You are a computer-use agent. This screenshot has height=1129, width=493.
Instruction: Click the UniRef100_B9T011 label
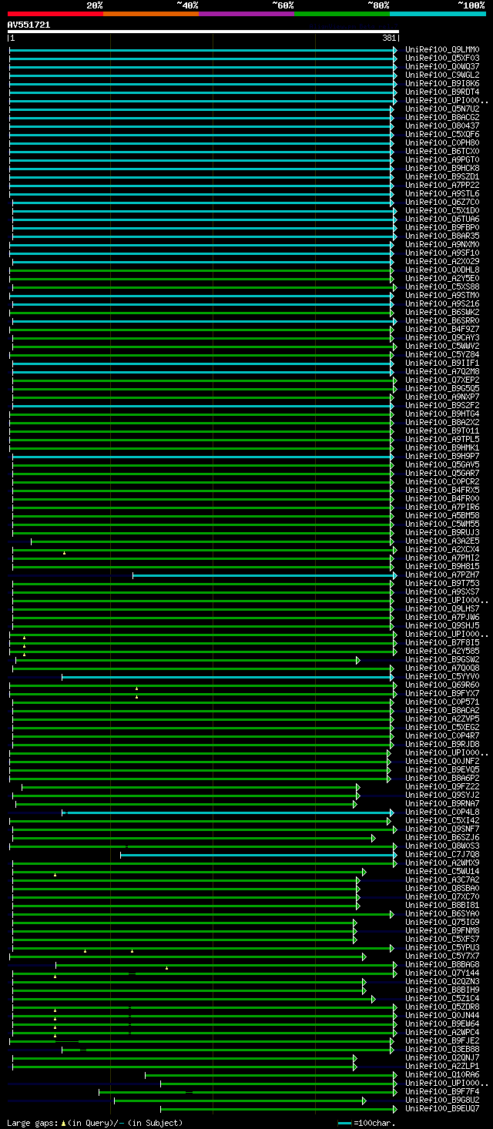click(442, 431)
